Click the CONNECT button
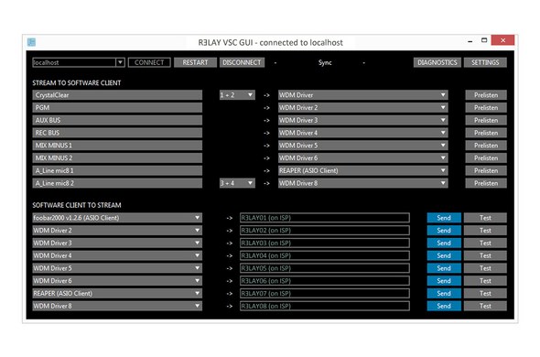540x357 pixels. pos(149,62)
